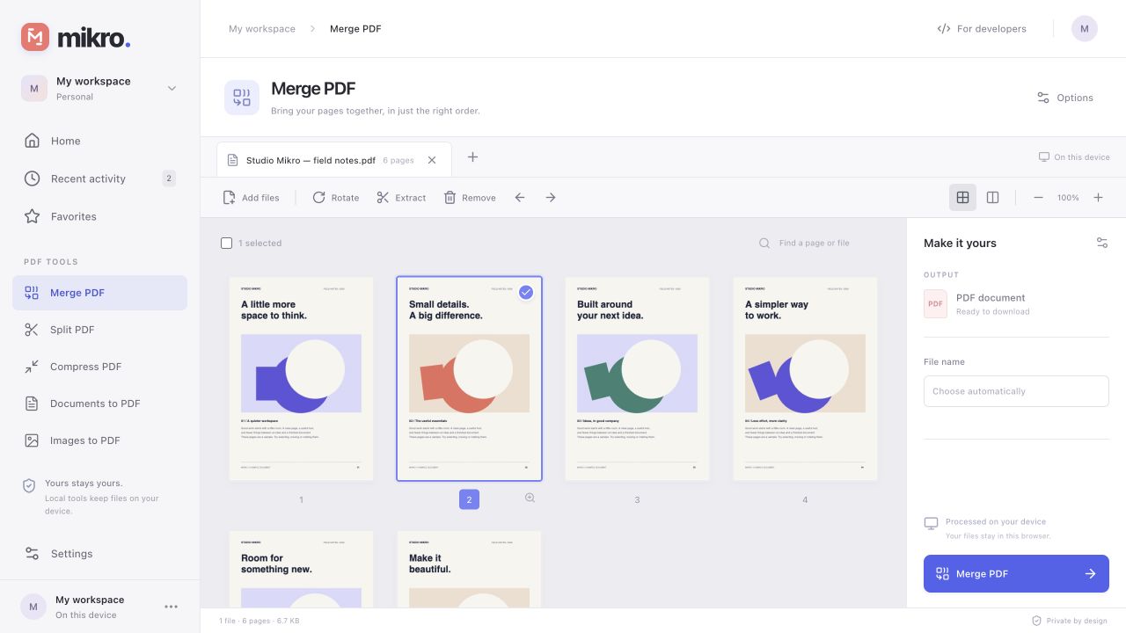Click the blue Merge PDF button
1126x633 pixels.
pos(1016,574)
